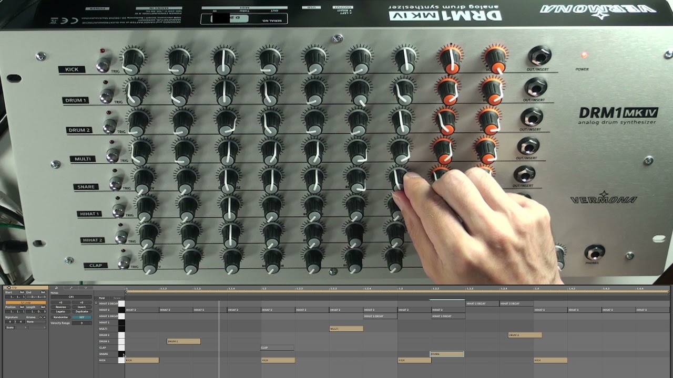Select the loop Position field
The image size is (673, 378).
click(15, 311)
